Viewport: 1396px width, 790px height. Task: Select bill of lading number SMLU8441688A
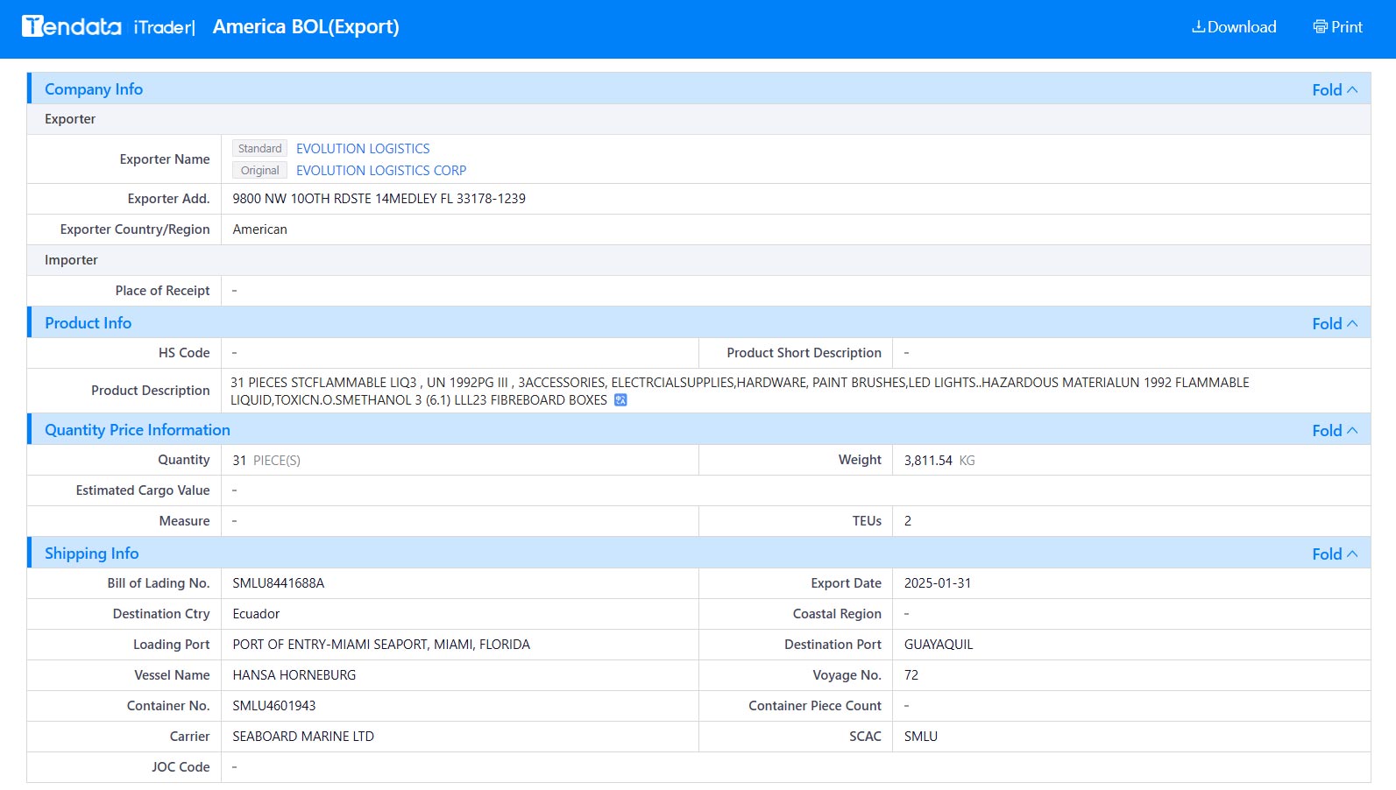point(279,583)
